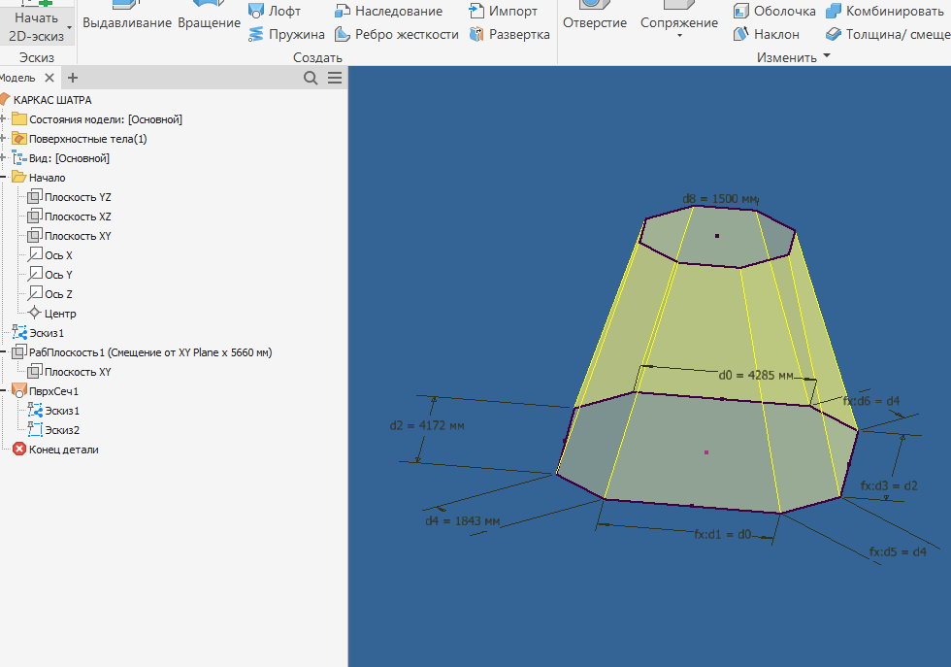Expand the Сопряжение dropdown arrow
951x667 pixels.
[x=679, y=36]
